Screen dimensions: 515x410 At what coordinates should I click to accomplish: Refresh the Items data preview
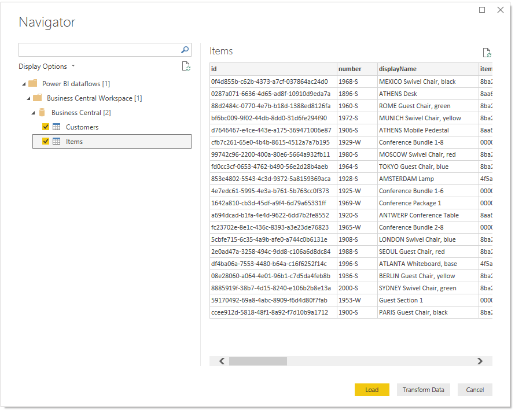click(x=487, y=51)
